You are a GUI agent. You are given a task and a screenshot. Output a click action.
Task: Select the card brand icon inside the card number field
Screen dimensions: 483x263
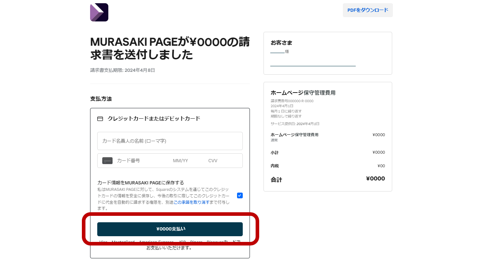107,160
